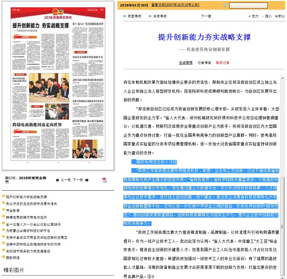Reset text size with 默认
287x279 pixels.
pos(280,16)
